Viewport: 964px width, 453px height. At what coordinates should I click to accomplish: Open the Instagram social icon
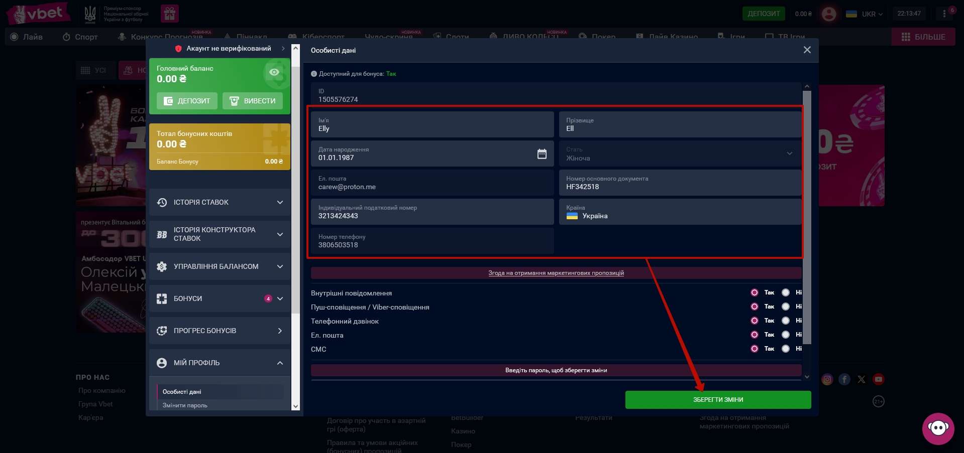tap(827, 380)
